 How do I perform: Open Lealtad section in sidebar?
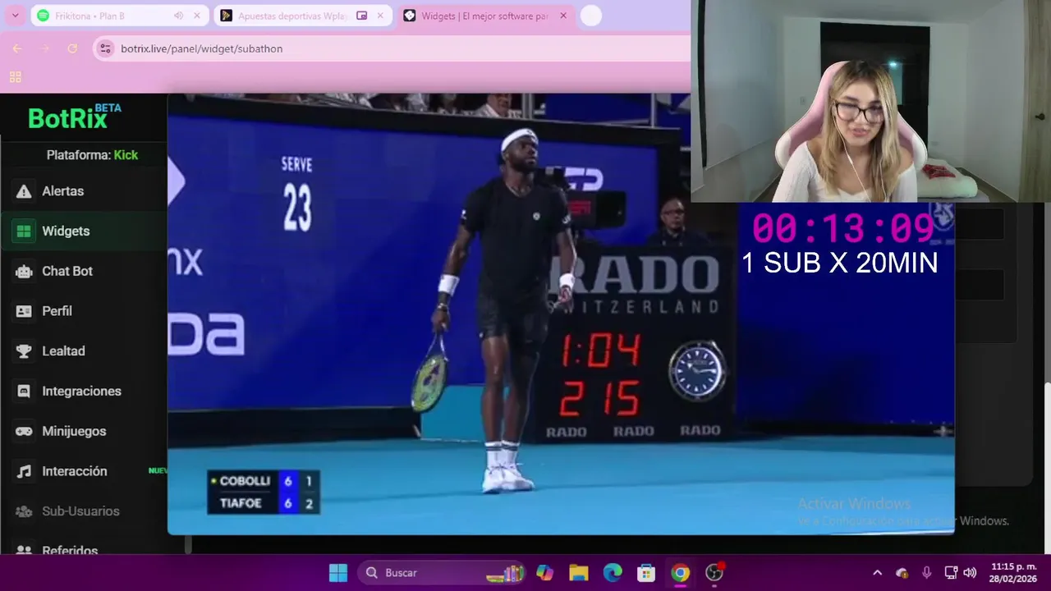[x=82, y=351]
